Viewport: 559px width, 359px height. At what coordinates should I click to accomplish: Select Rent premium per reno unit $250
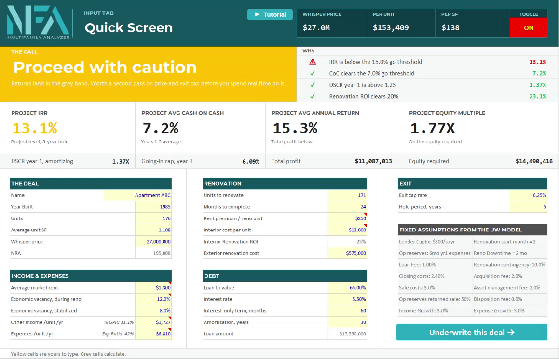pos(347,218)
